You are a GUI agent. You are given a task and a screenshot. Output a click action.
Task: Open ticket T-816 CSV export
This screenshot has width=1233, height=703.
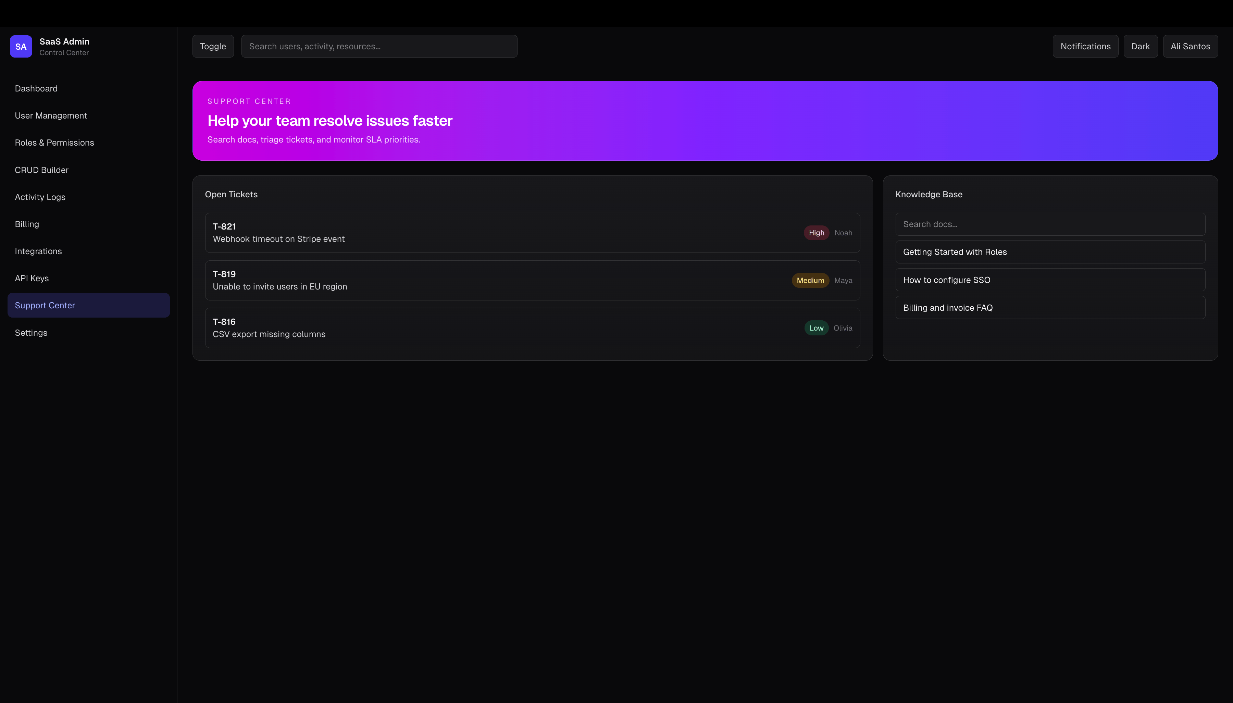[532, 328]
